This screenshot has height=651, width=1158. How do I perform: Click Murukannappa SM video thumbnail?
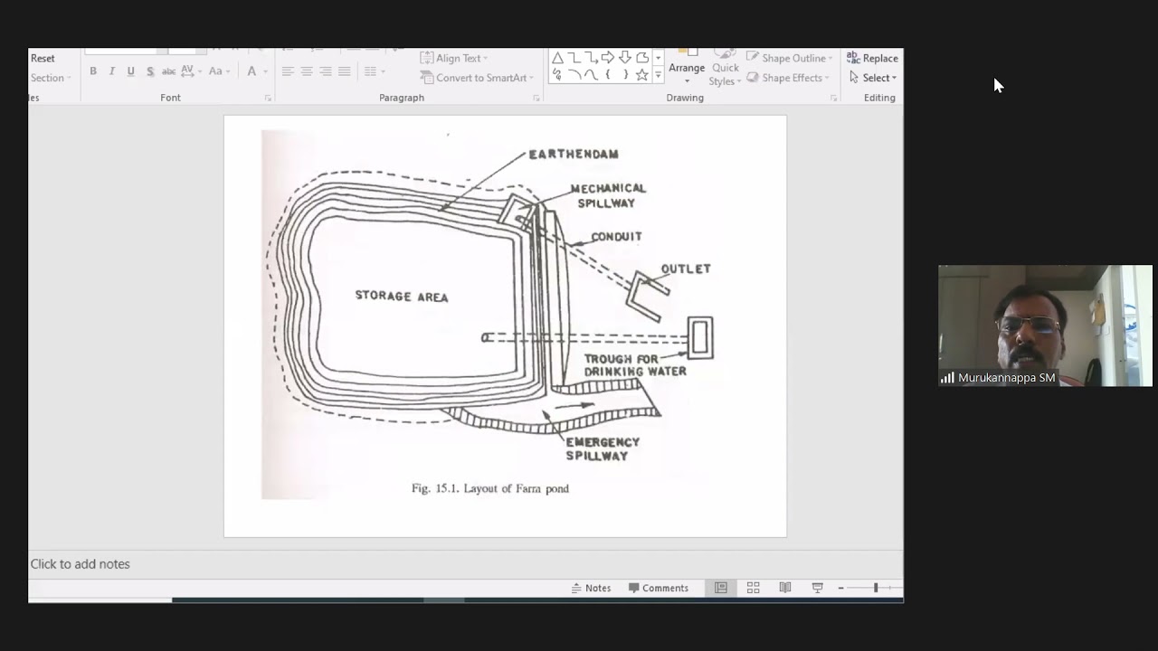(x=1045, y=325)
